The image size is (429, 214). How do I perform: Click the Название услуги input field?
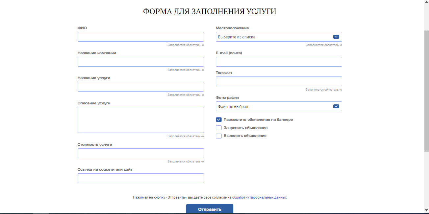click(141, 87)
